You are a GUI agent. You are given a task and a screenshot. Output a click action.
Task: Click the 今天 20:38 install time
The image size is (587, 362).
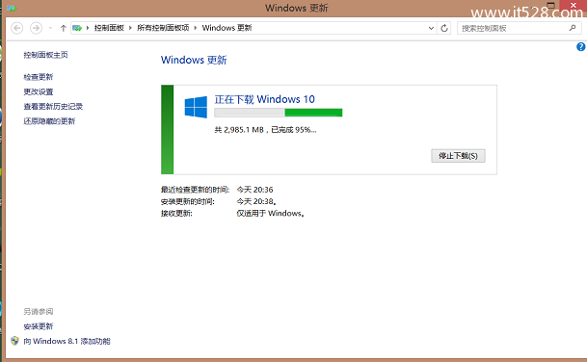click(x=256, y=201)
